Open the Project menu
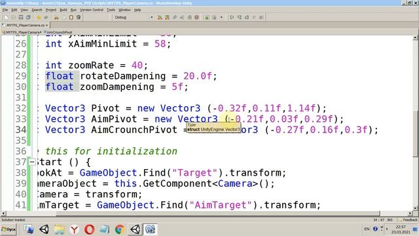The width and height of the screenshot is (419, 236). click(x=51, y=10)
